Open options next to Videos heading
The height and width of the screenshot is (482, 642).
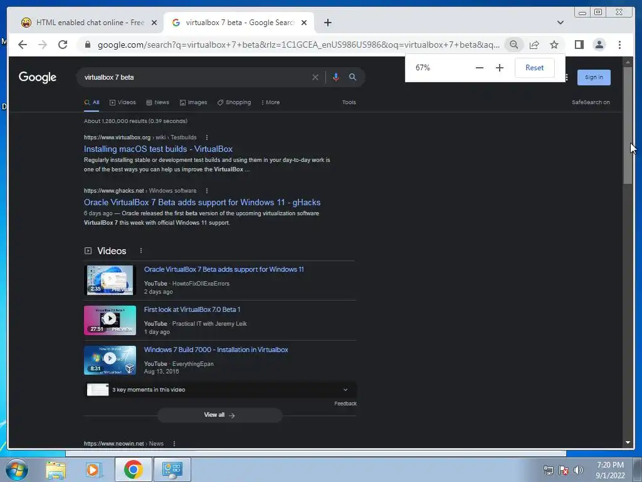[x=141, y=250]
